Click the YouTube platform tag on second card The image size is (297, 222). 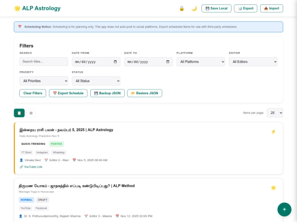25,208
